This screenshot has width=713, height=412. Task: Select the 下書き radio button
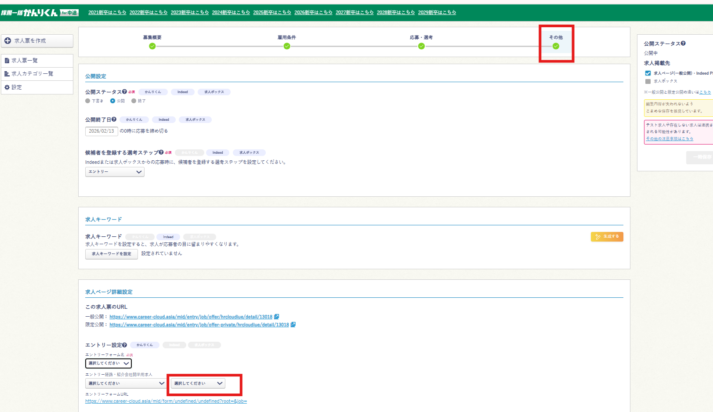[x=88, y=101]
